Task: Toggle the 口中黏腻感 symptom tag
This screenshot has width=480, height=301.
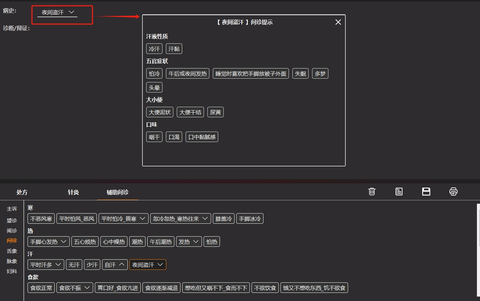Action: 202,137
